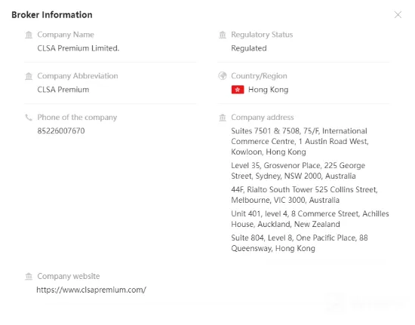Click the Company website building icon

tap(29, 276)
